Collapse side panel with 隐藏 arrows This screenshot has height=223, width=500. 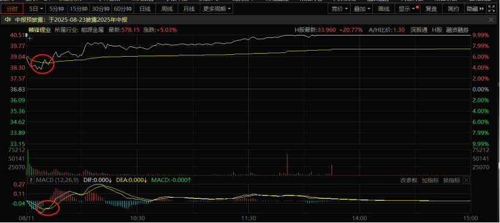pyautogui.click(x=475, y=9)
